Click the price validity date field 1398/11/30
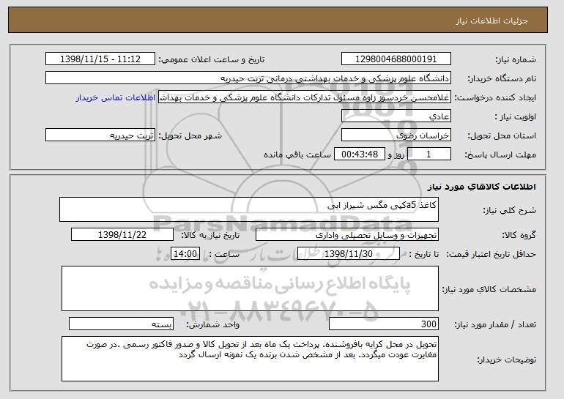 pos(349,254)
